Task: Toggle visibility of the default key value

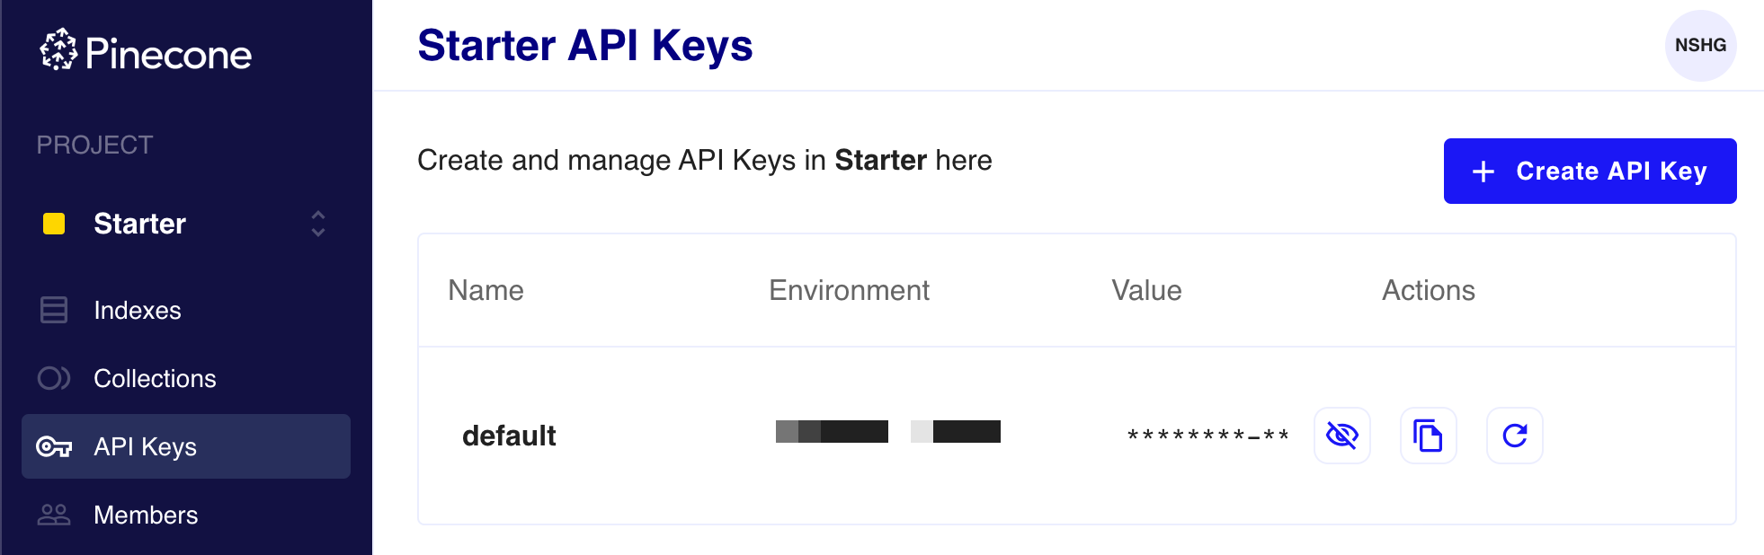Action: (1341, 436)
